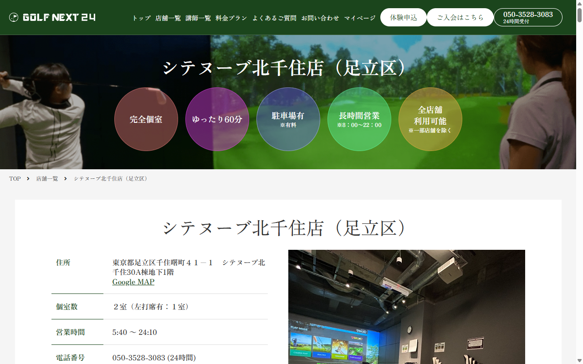583x364 pixels.
Task: Open よくあるご質問 page
Action: [274, 18]
